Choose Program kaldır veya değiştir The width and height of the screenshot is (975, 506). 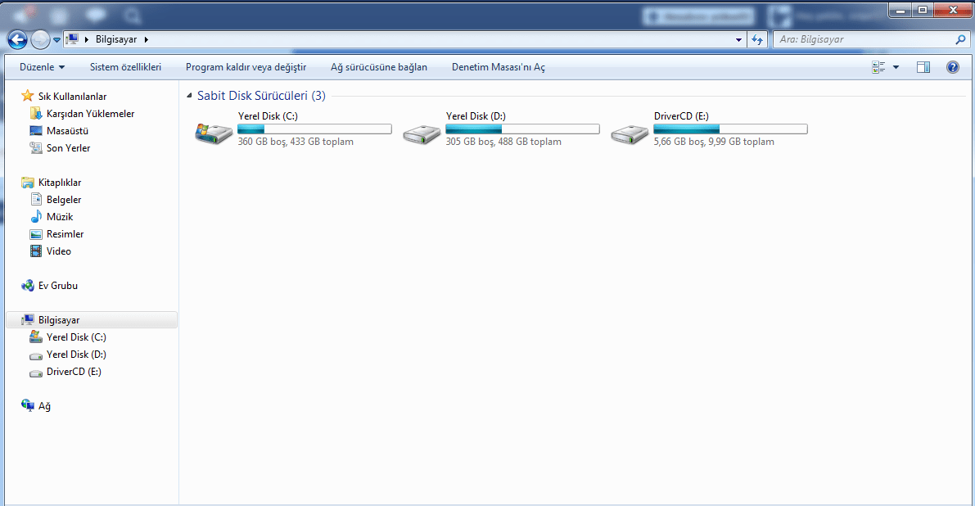coord(246,67)
